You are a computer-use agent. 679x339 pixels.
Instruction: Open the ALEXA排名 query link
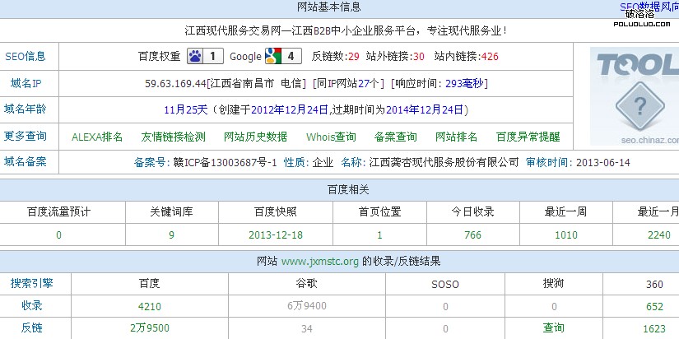(97, 137)
